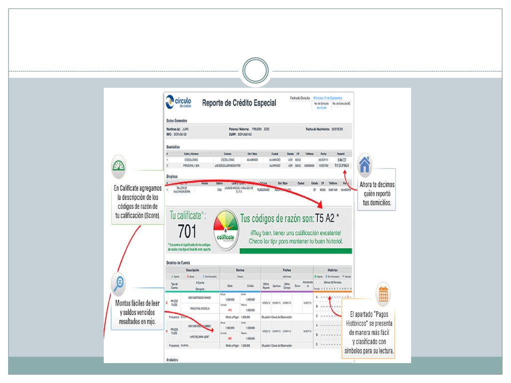Click the 'TALLER DE VULCANIZADORA' employer cell

click(182, 190)
